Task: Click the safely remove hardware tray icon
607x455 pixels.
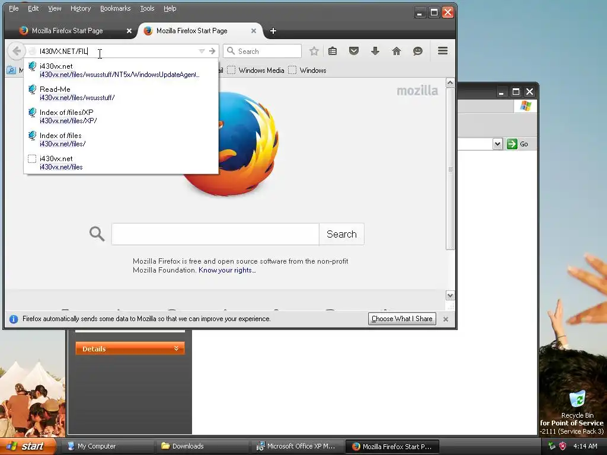Action: tap(552, 446)
